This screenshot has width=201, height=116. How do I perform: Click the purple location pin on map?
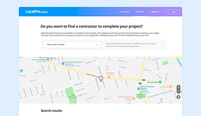click(101, 79)
